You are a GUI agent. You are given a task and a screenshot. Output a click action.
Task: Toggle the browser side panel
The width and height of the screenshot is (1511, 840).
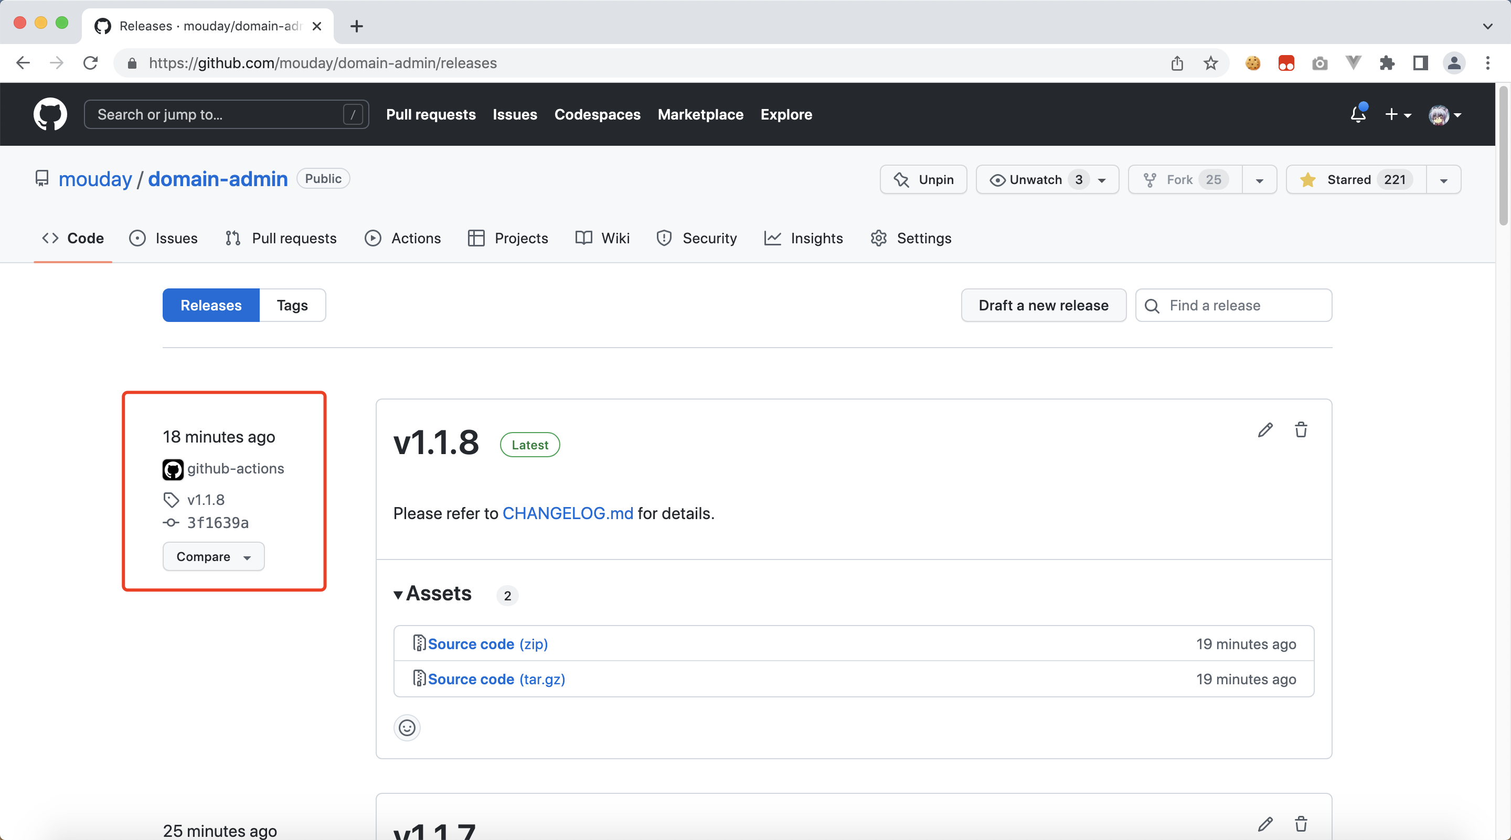(1420, 63)
